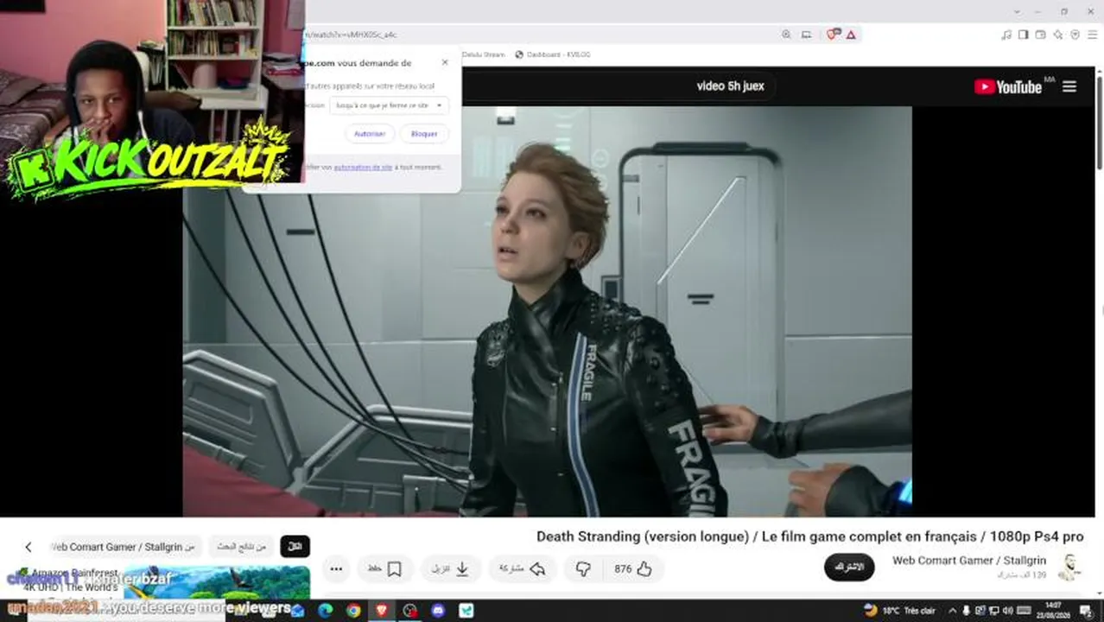Expand hidden system tray icons chevron
The width and height of the screenshot is (1104, 622).
click(x=953, y=611)
